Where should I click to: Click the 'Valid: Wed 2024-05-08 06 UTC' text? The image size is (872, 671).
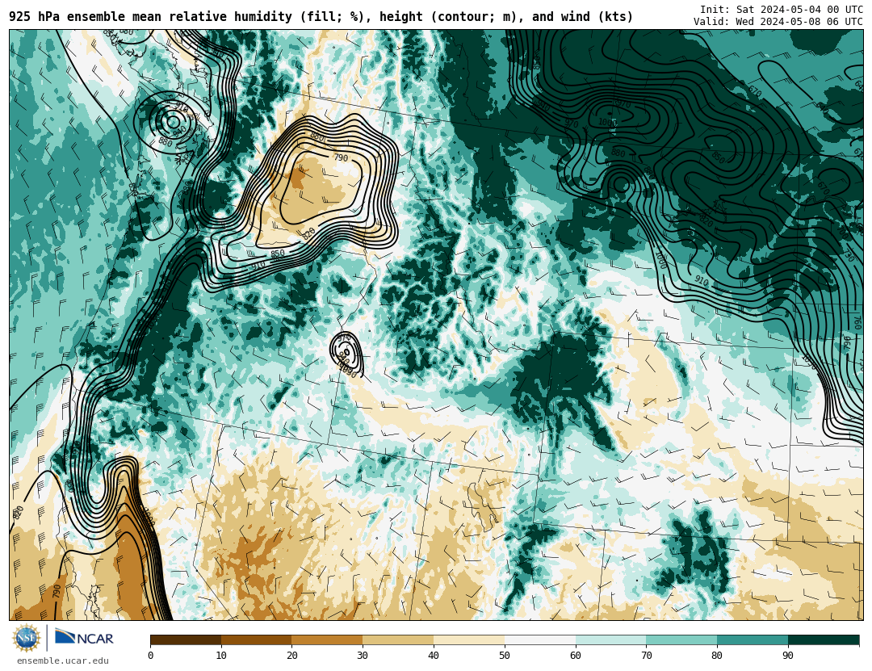(778, 22)
